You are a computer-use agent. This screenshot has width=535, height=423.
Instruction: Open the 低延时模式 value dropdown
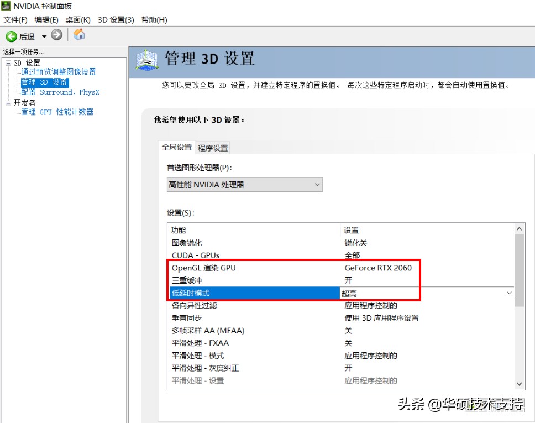(x=510, y=293)
